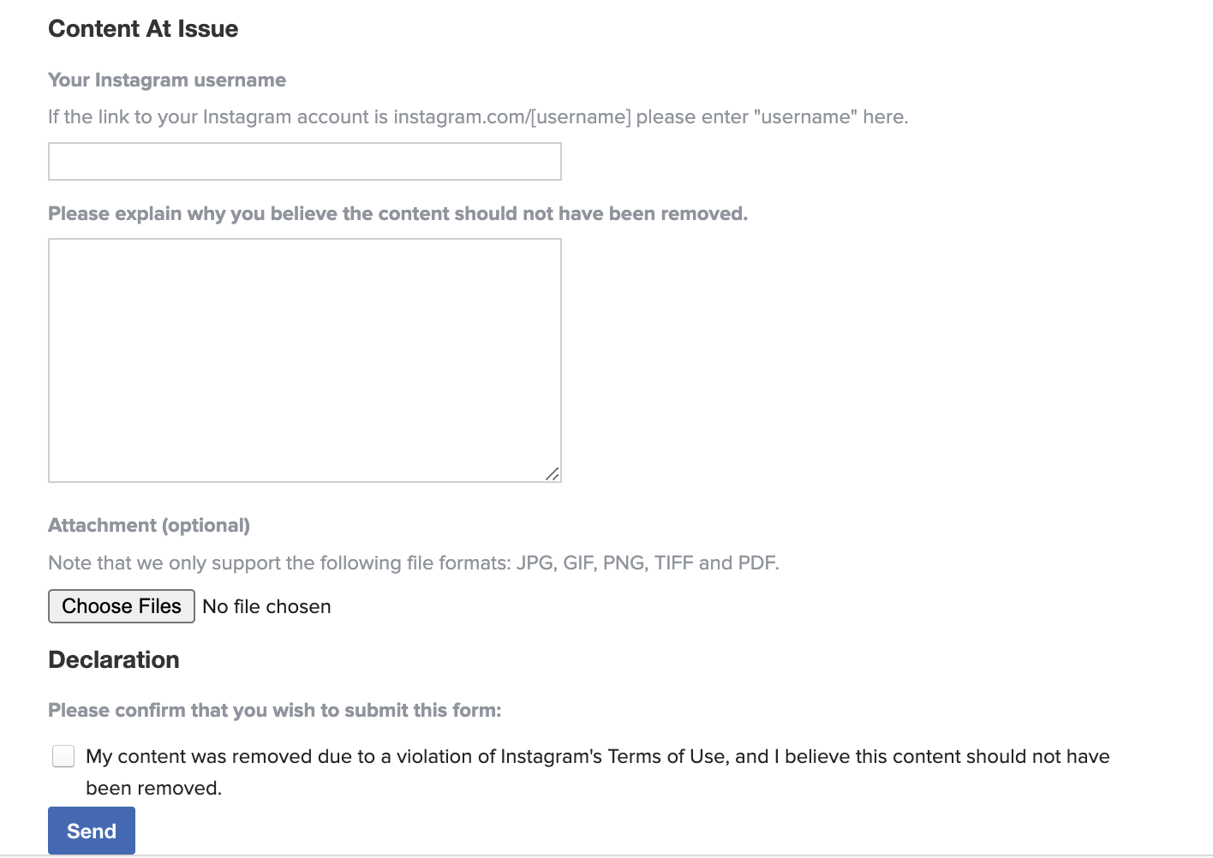Click the 'No file chosen' text
Screen dimensions: 1213x858
point(266,606)
